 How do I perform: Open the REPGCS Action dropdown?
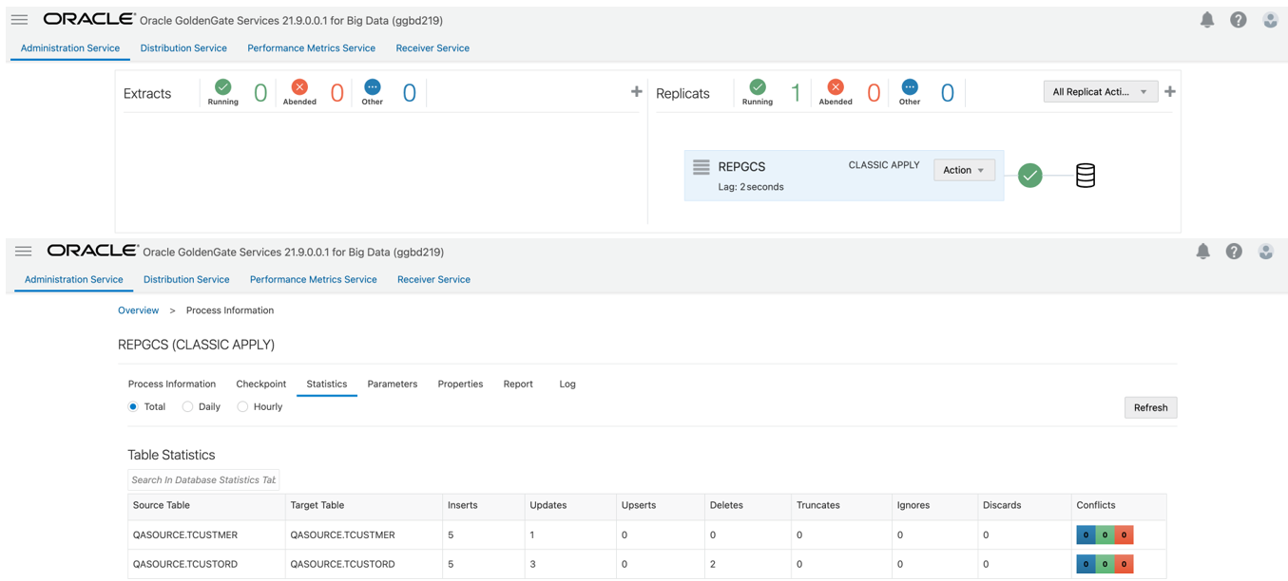964,170
